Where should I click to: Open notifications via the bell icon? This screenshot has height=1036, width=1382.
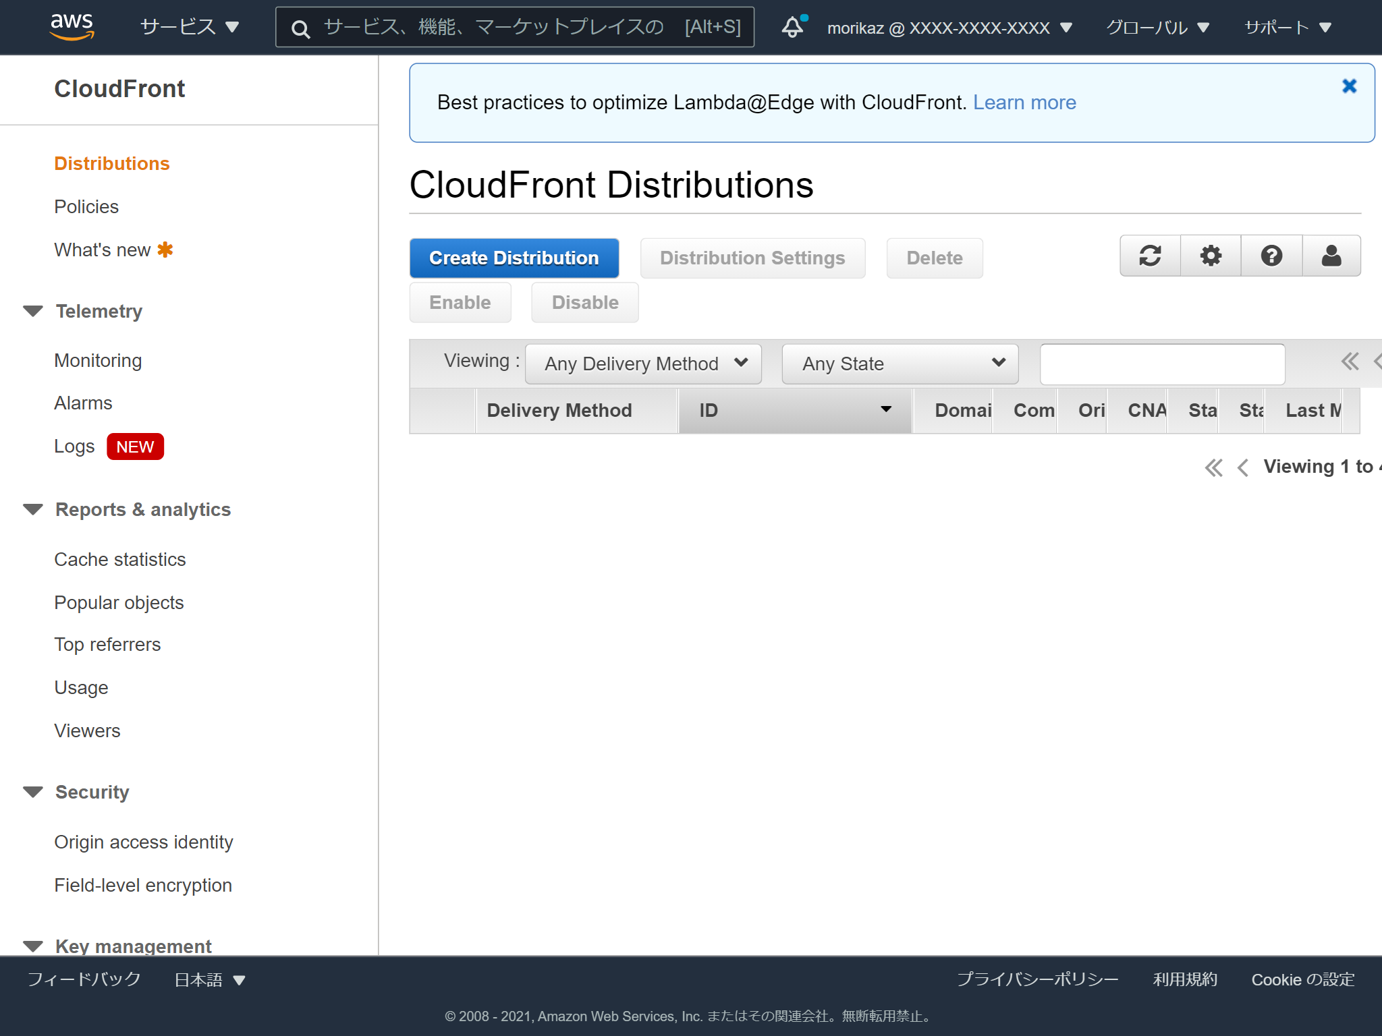pyautogui.click(x=793, y=27)
